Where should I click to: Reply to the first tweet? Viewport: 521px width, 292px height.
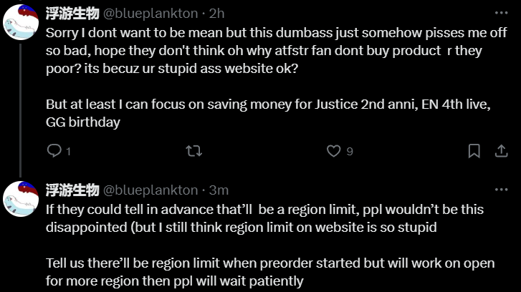click(54, 151)
